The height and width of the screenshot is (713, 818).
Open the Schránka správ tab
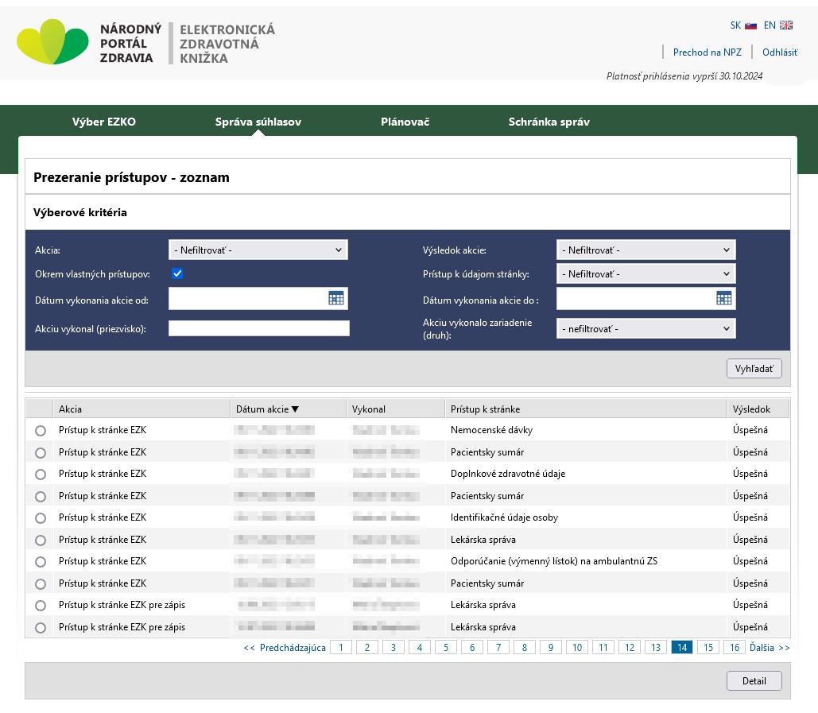click(x=549, y=122)
